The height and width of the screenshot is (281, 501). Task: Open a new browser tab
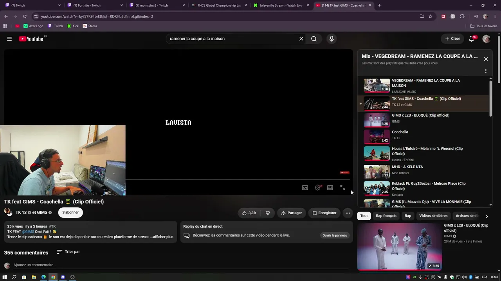[379, 5]
